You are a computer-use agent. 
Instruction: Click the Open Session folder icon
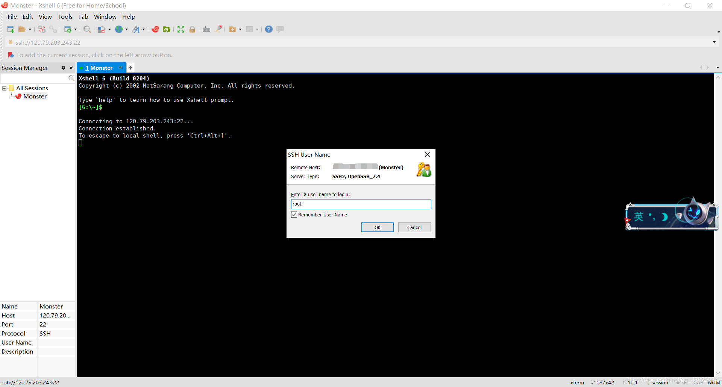click(x=22, y=29)
